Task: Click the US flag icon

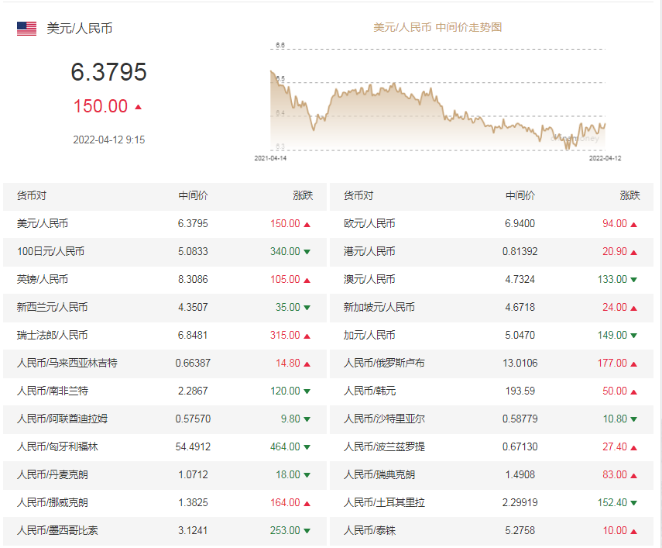Action: 26,29
